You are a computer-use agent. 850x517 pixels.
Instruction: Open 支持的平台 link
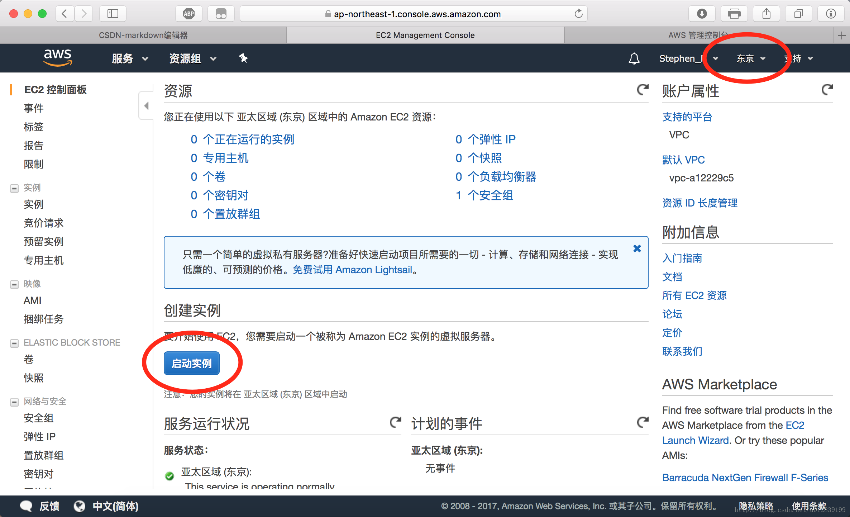(687, 117)
